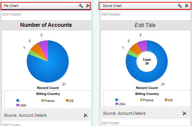The image size is (192, 126).
Task: Click USA label in Donut Chart legend
Action: (122, 104)
